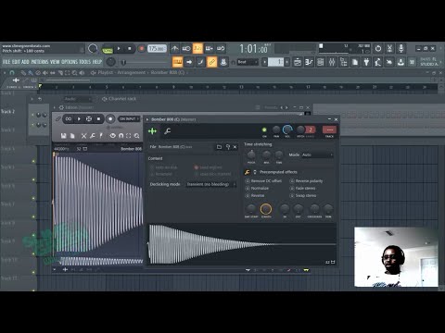Viewport: 445px width, 333px height.
Task: Click the Edison zoom magnifier icon
Action: tap(136, 136)
